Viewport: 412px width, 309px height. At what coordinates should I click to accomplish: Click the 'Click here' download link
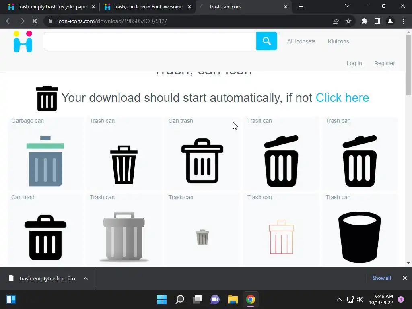[x=342, y=98]
